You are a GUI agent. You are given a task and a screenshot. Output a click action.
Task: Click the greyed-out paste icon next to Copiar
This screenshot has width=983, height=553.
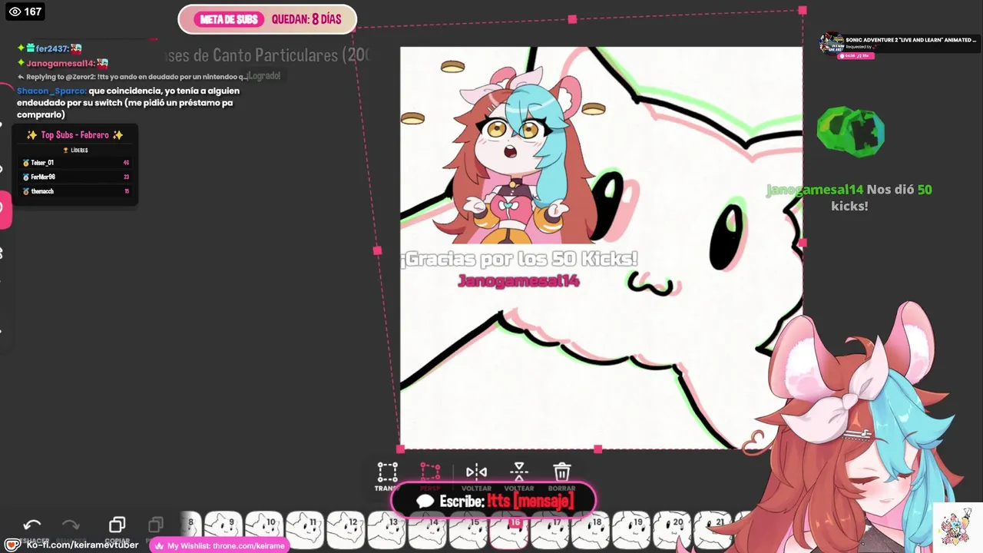(156, 525)
